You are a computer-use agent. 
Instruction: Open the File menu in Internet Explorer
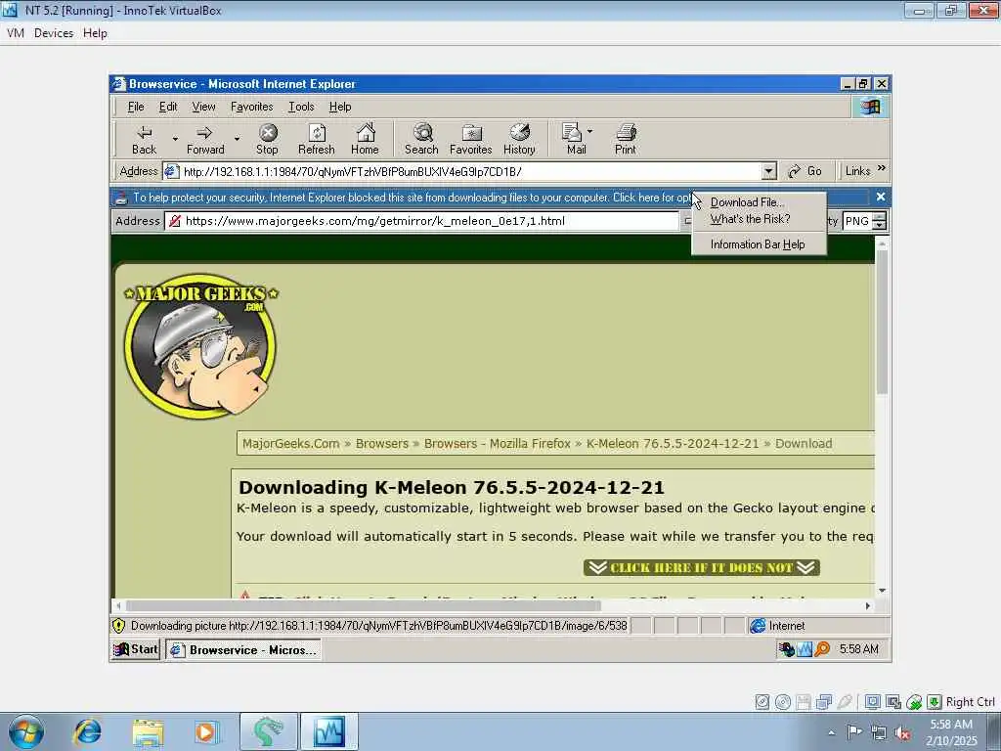136,107
